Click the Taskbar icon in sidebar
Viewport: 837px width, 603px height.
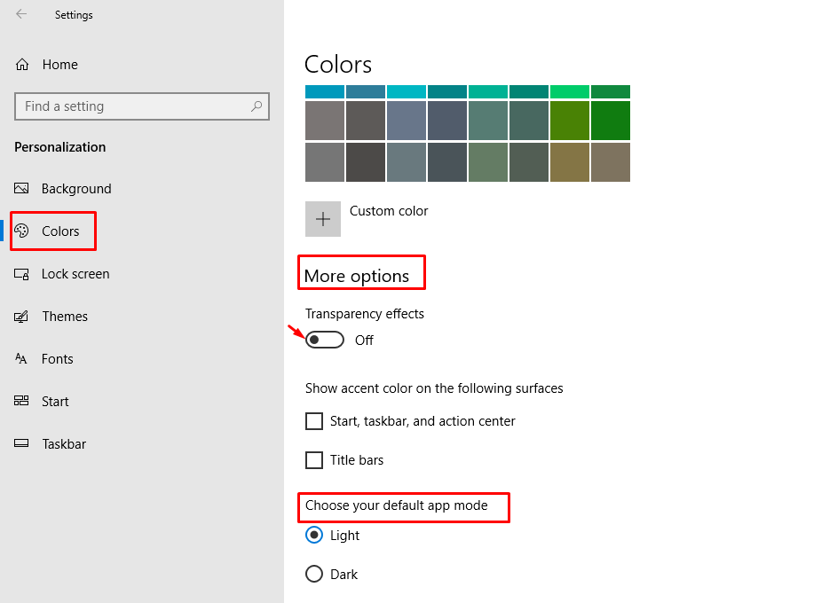coord(21,443)
